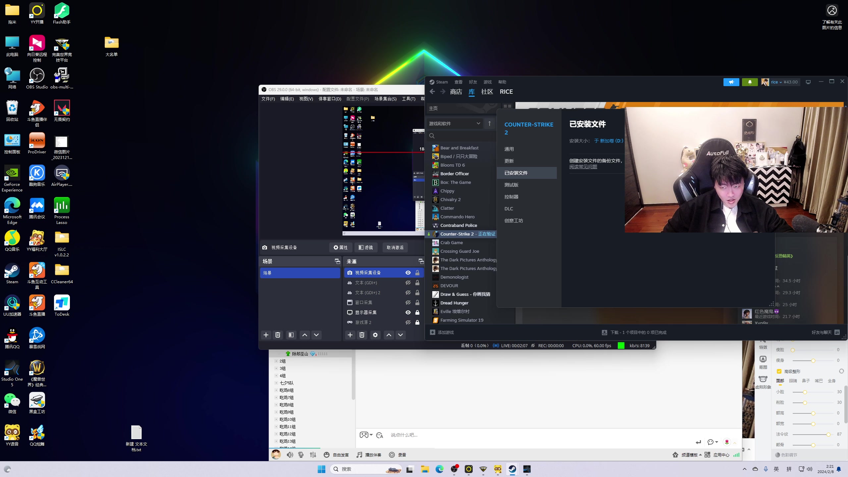
Task: Toggle visibility of 游戏源 2 source
Action: 408,322
